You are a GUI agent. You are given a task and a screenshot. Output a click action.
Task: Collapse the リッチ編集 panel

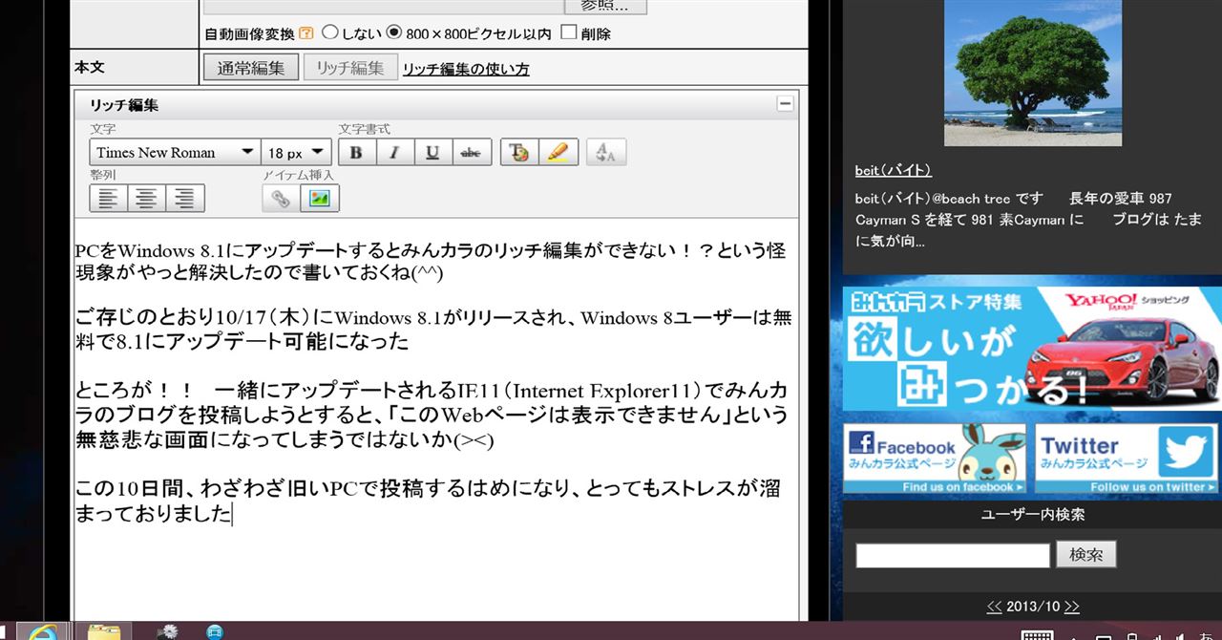(x=785, y=104)
